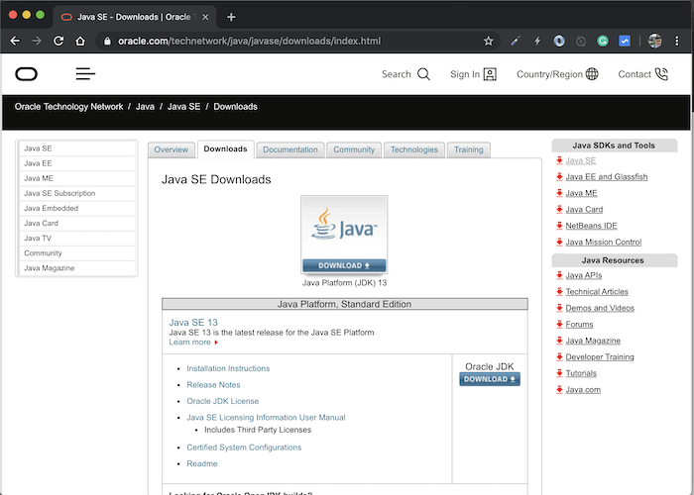Click the pen extension icon in toolbar
The height and width of the screenshot is (495, 694).
click(515, 42)
